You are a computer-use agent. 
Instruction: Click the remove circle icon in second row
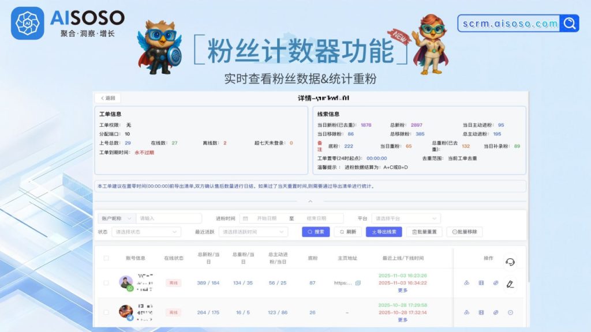coord(510,312)
